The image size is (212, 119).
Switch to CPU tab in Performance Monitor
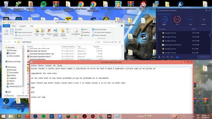tap(177, 20)
